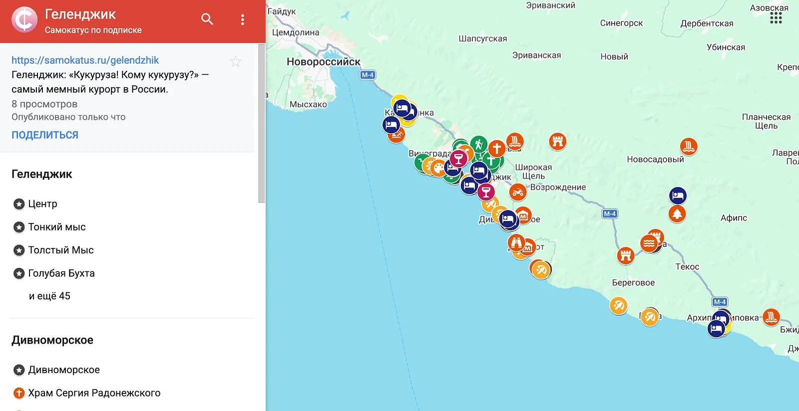Click the sidebar vertical scrollbar

(x=262, y=124)
